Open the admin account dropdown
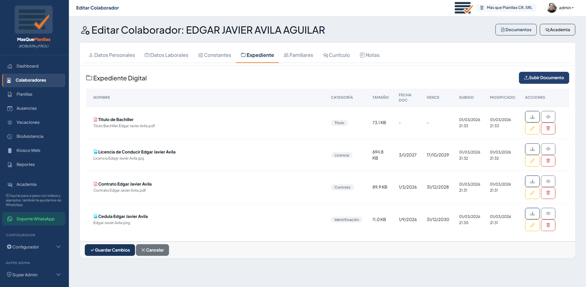 coord(566,8)
